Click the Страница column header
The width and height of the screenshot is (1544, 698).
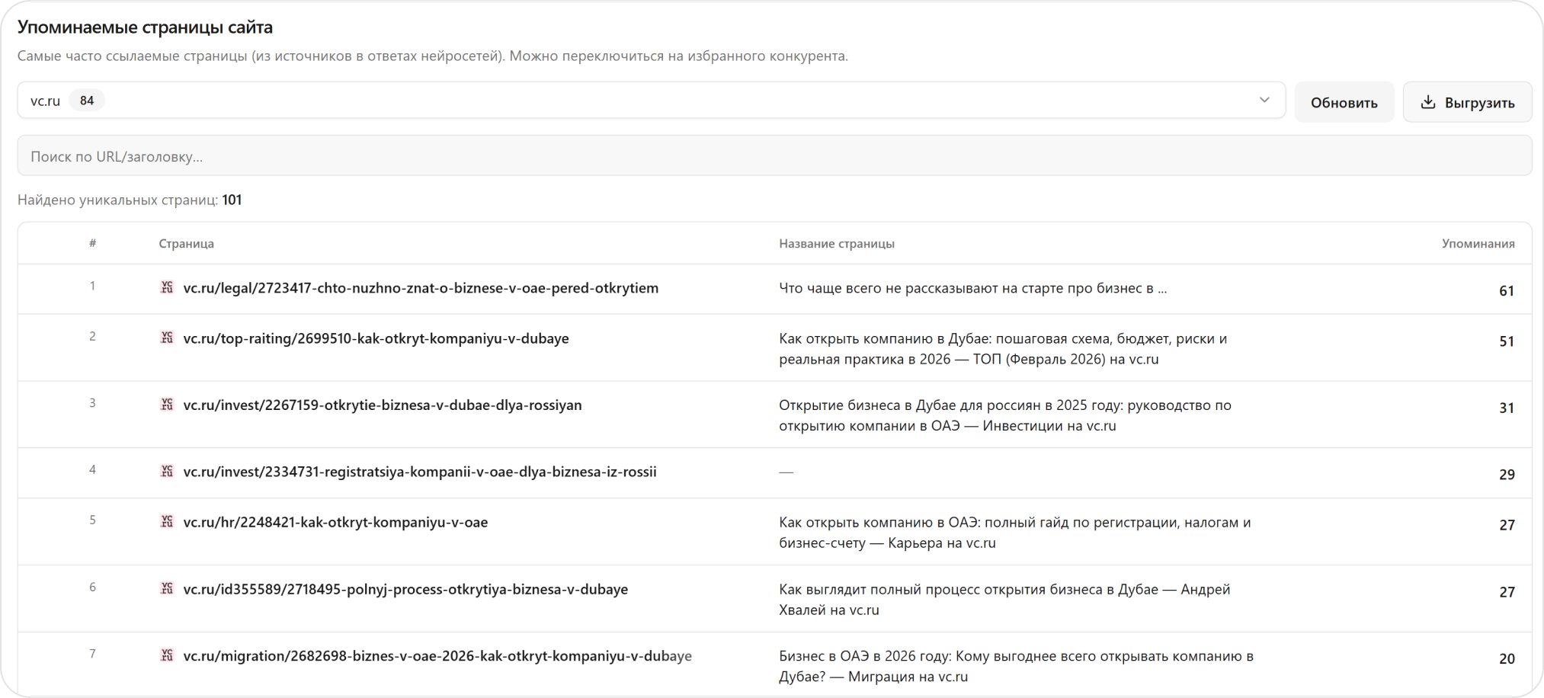186,244
